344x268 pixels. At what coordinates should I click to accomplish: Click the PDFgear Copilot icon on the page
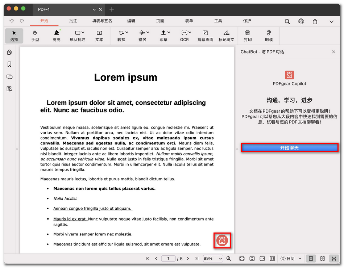click(x=222, y=240)
